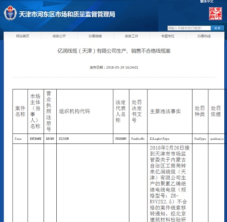
Task: Click the violation facts text starting 2018年2月26日
Action: coord(169,183)
